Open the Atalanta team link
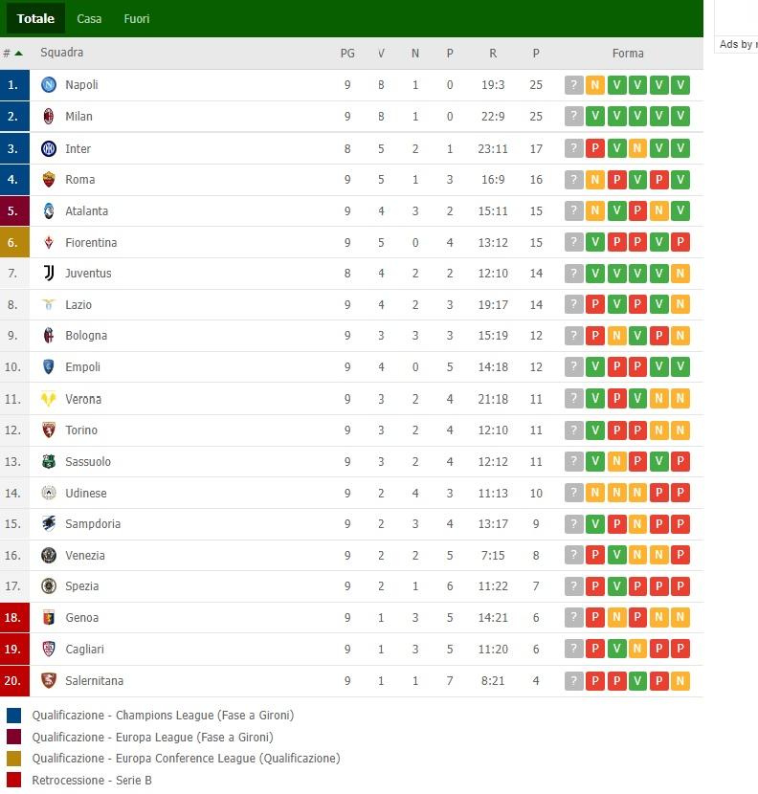This screenshot has height=794, width=758. click(x=87, y=211)
